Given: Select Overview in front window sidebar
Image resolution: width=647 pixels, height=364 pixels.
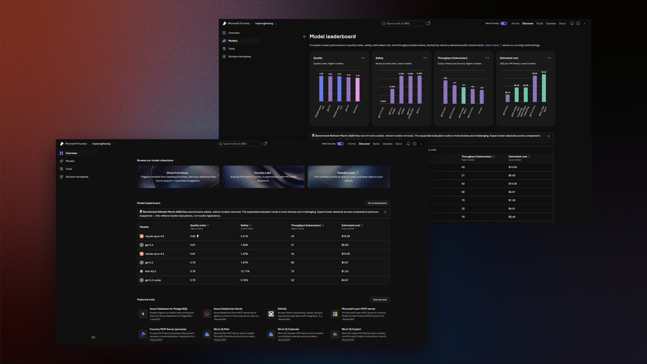Looking at the screenshot, I should tap(78, 153).
